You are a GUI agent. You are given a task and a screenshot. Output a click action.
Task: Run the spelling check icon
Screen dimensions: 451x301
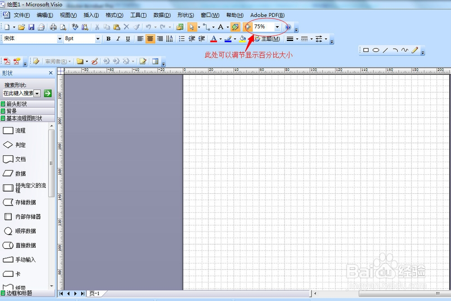(x=75, y=27)
